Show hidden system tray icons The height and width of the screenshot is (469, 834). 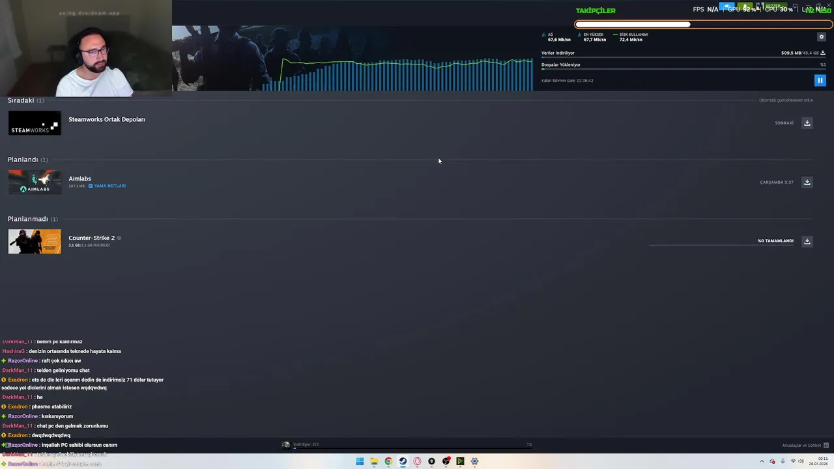762,461
